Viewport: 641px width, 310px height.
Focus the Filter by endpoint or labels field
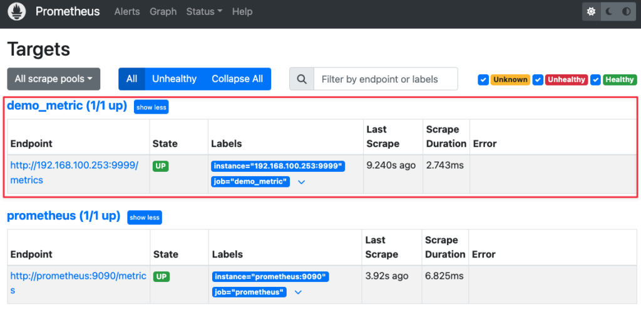(386, 79)
